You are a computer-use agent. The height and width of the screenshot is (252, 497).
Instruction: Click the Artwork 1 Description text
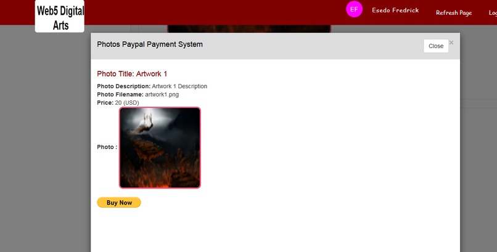179,86
